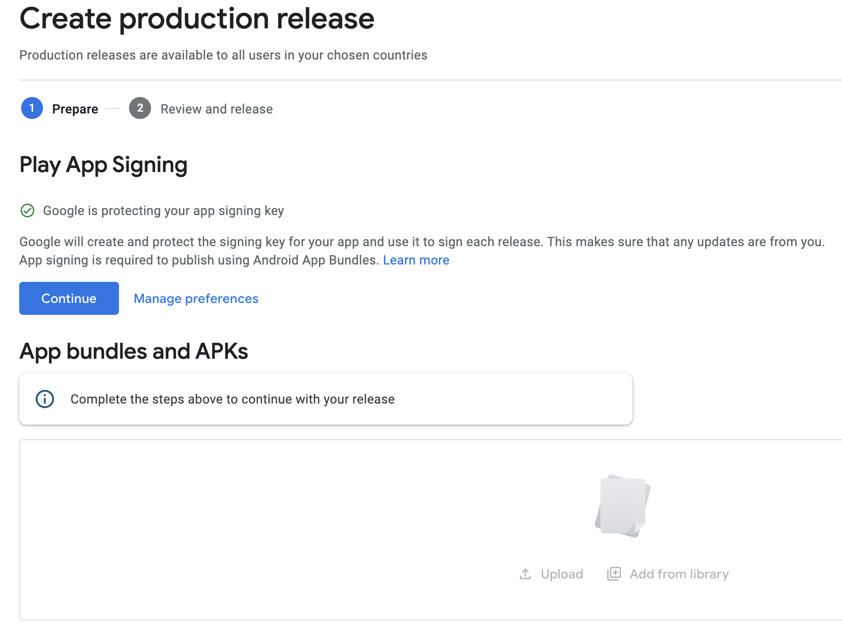
Task: Open the Learn more link
Action: (x=416, y=260)
